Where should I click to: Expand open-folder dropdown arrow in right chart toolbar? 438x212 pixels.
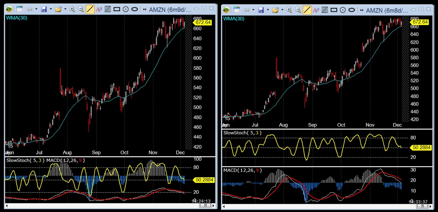coord(282,10)
